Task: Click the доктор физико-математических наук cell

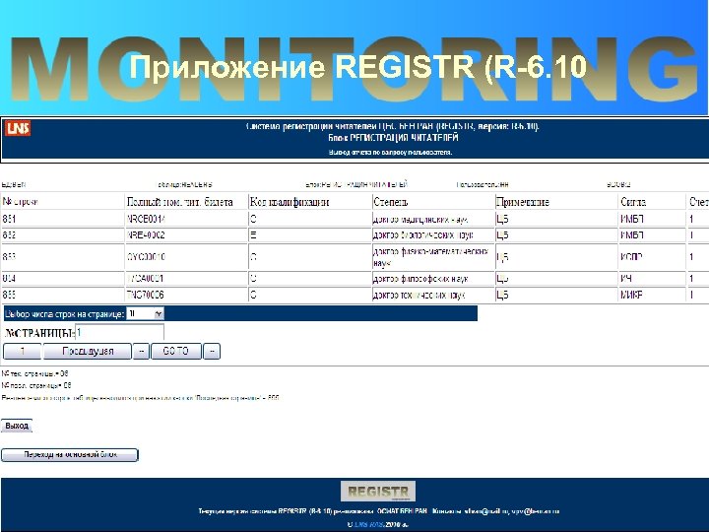Action: pos(433,257)
